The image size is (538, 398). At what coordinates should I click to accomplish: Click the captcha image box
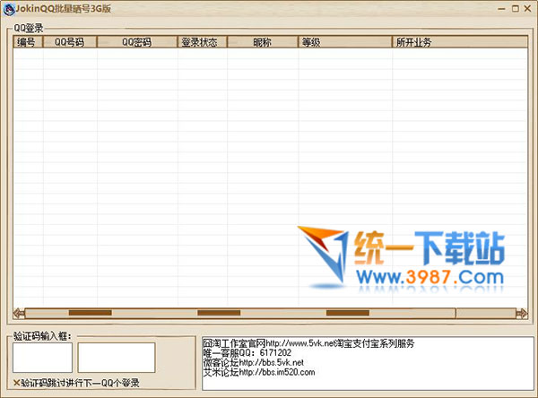coord(42,358)
